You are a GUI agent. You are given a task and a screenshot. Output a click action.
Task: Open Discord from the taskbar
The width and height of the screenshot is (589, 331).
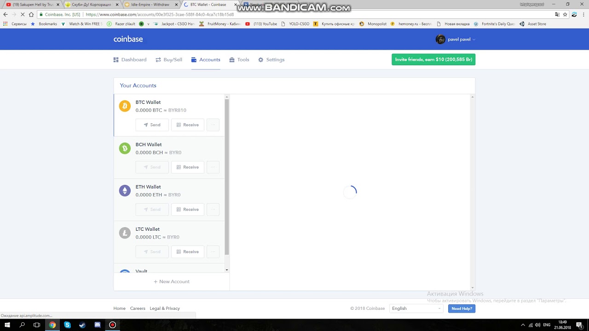(x=98, y=325)
